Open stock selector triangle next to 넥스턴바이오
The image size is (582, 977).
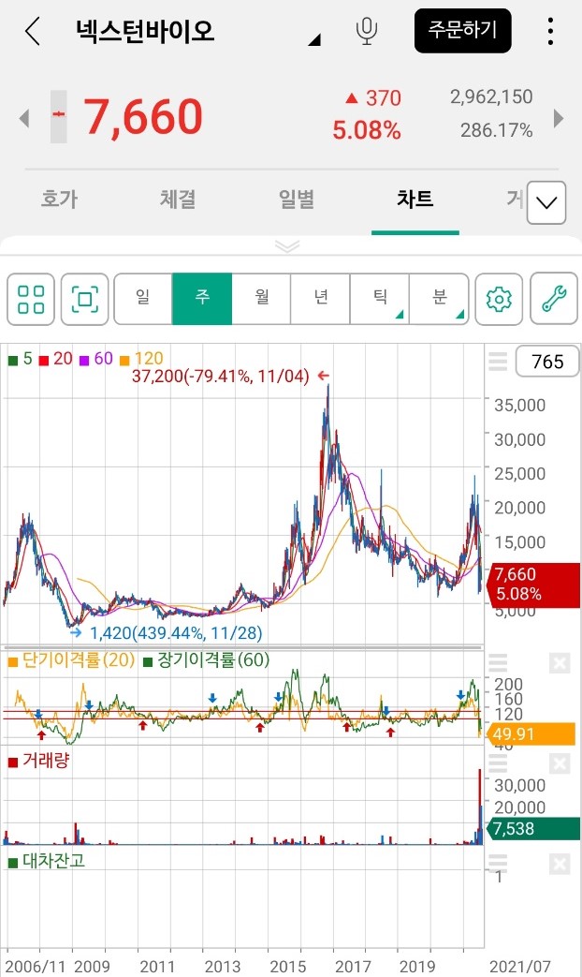314,40
